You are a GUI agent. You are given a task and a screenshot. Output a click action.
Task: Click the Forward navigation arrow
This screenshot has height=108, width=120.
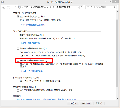point(9,7)
